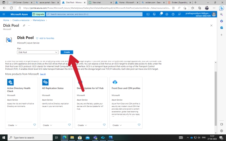This screenshot has width=226, height=141.
Task: Expand Create dropdown on Active Directory Health Check
Action: [x=13, y=125]
